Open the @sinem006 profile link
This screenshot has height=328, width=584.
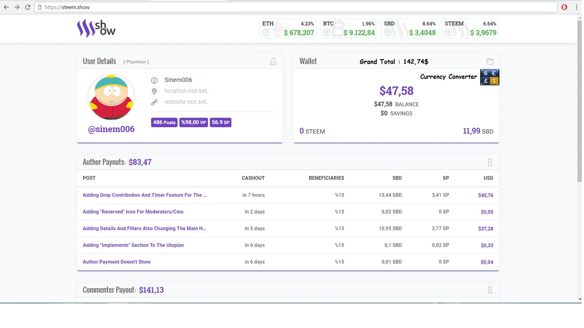click(x=111, y=129)
